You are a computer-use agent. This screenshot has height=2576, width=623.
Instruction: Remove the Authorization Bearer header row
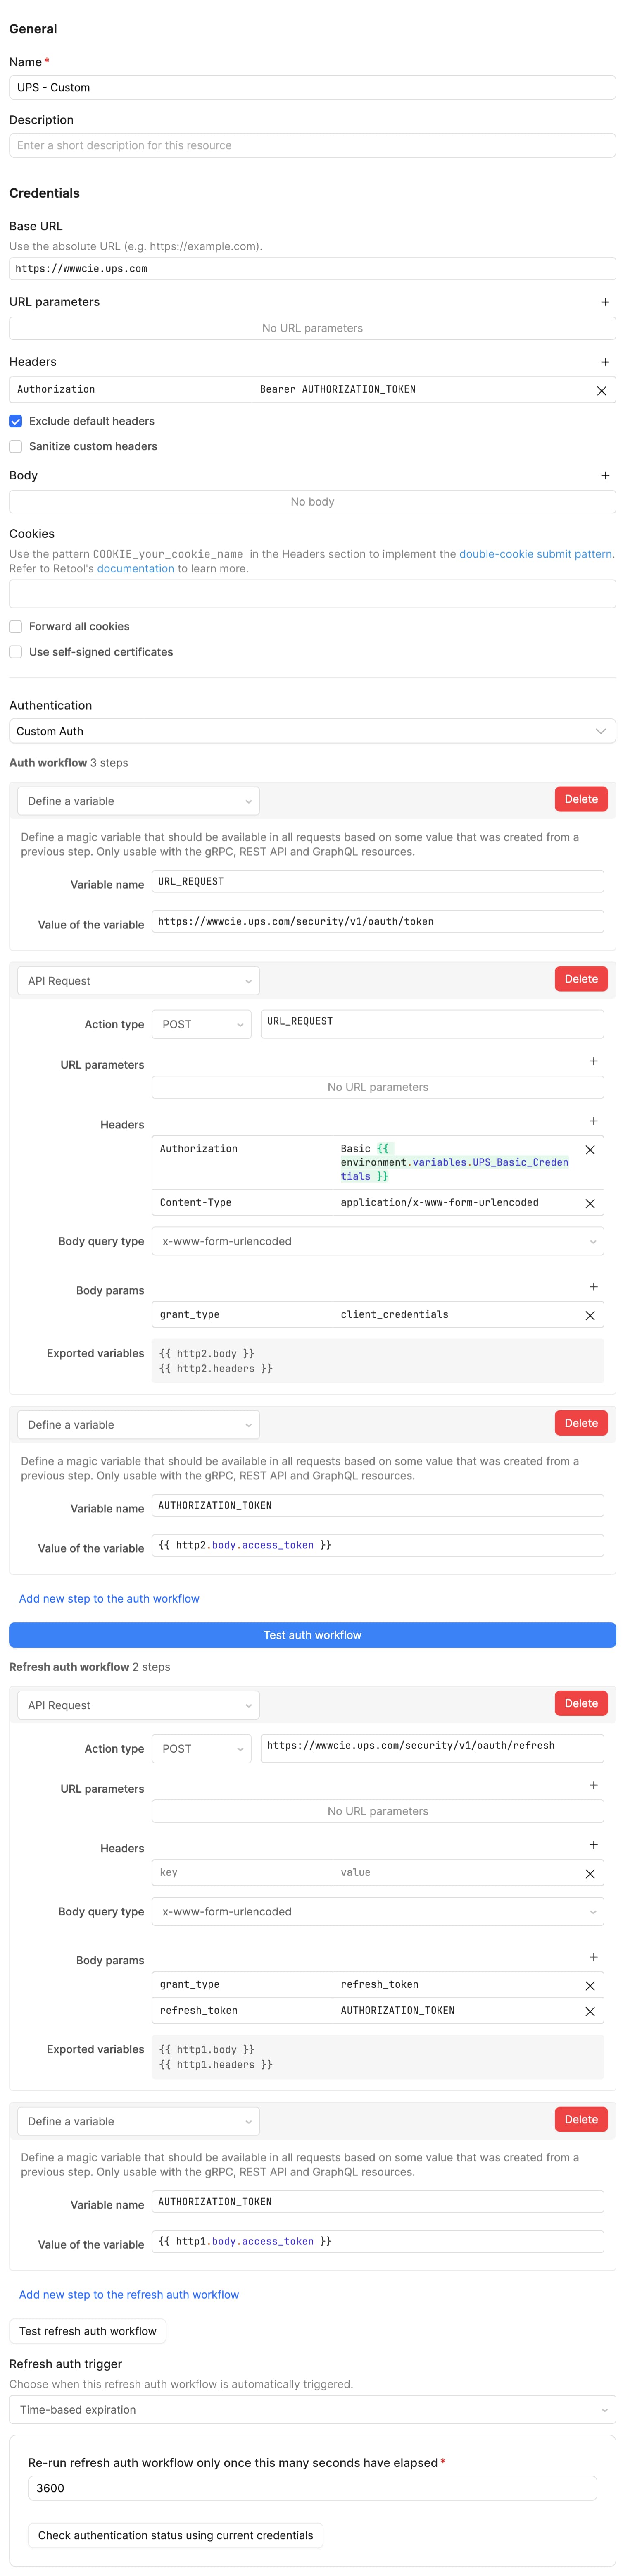601,391
